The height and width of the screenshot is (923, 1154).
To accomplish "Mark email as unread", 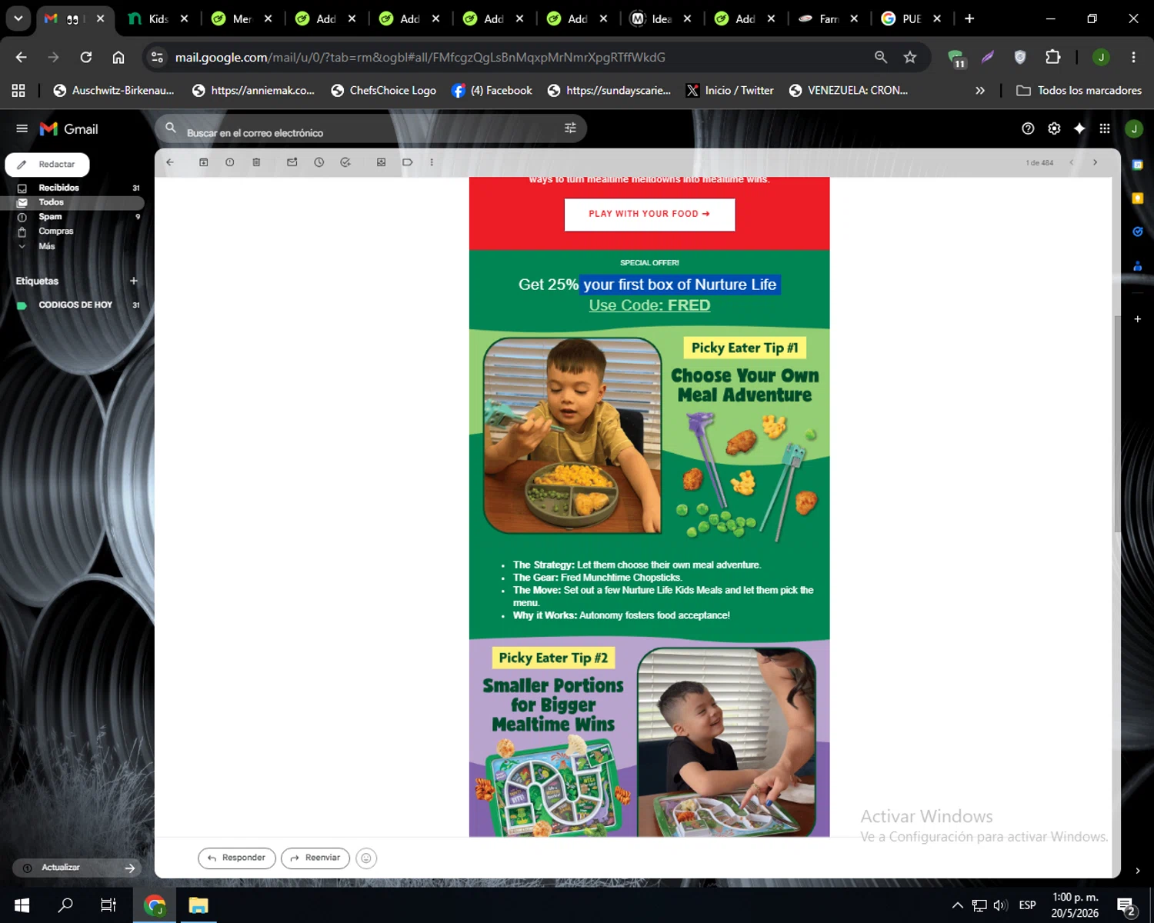I will [292, 162].
